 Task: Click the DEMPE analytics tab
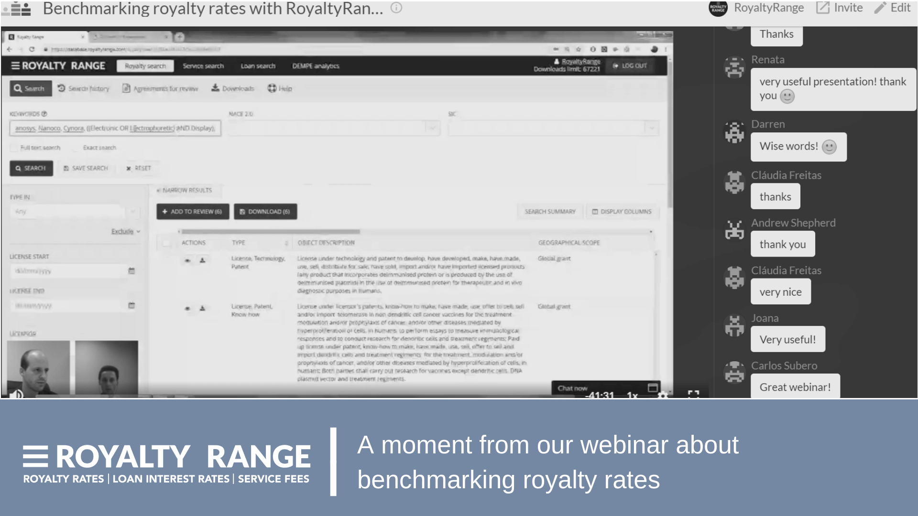[315, 65]
